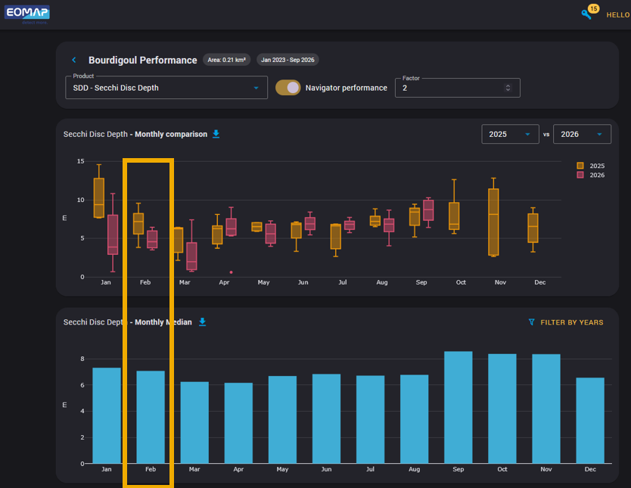Toggle the 2025 legend swatch
The image size is (631, 488).
[x=580, y=166]
